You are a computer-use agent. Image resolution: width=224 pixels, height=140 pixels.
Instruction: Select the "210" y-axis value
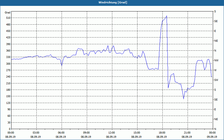(x=8, y=83)
